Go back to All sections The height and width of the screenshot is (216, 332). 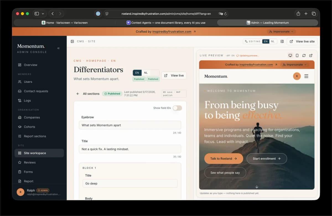(88, 94)
